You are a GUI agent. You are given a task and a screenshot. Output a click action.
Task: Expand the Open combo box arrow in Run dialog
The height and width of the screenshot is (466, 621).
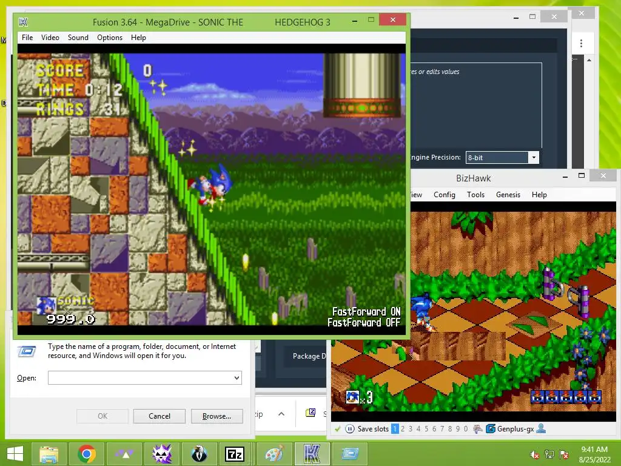click(x=237, y=377)
